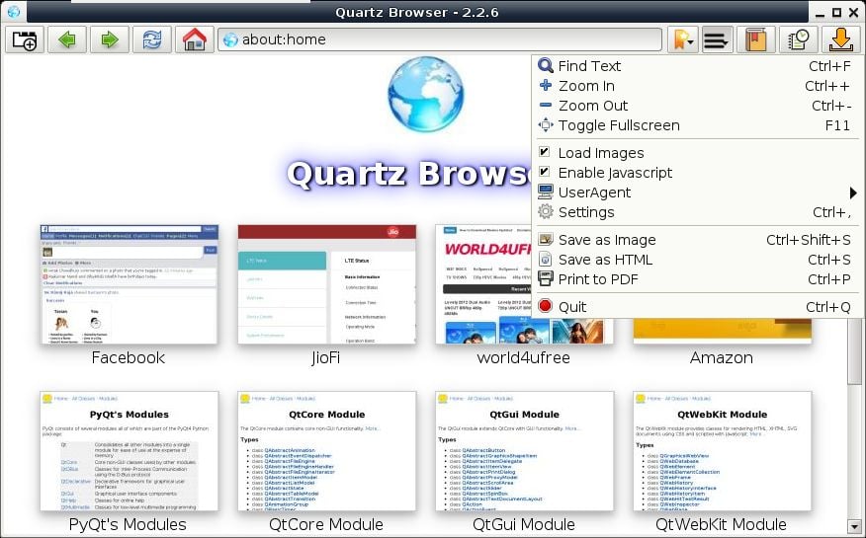Open the QtWebKit Module thumbnail

pyautogui.click(x=722, y=451)
